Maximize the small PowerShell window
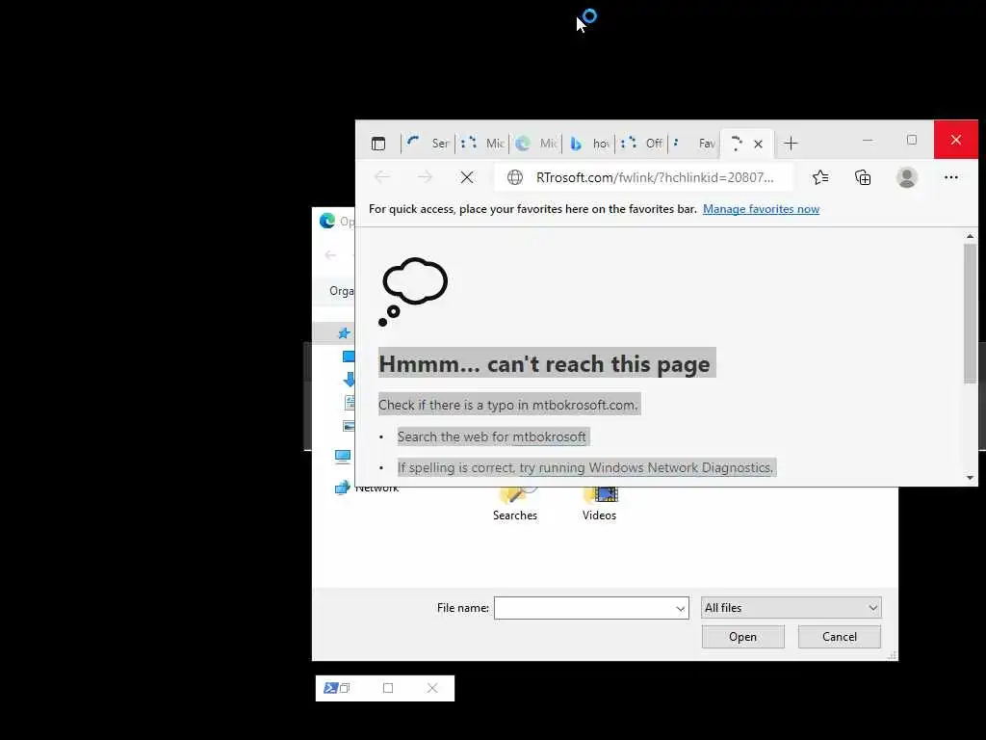This screenshot has height=740, width=986. [x=388, y=688]
